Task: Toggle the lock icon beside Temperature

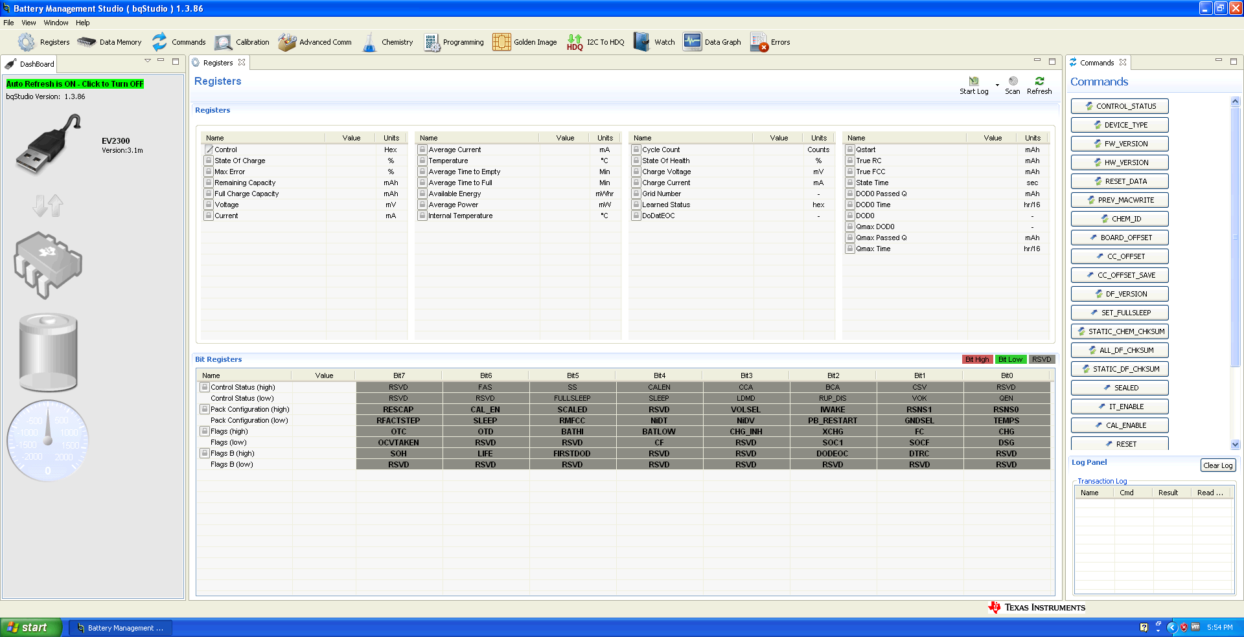Action: 422,161
